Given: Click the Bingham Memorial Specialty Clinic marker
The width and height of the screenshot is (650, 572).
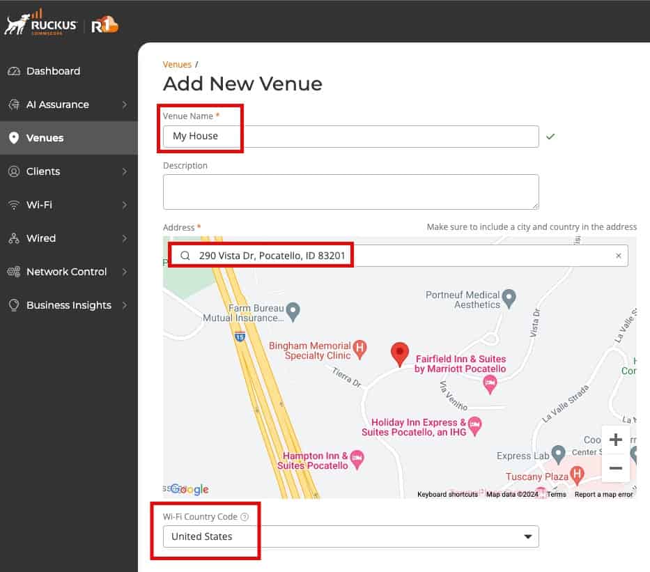Looking at the screenshot, I should pyautogui.click(x=359, y=350).
